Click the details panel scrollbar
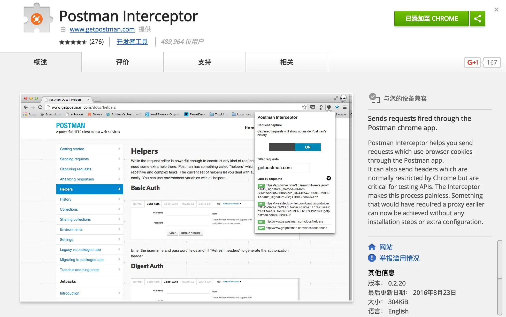The height and width of the screenshot is (317, 506). [x=500, y=259]
